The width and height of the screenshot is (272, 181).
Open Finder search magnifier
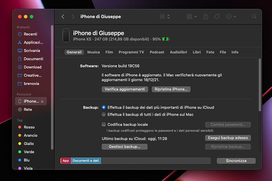[x=254, y=16]
